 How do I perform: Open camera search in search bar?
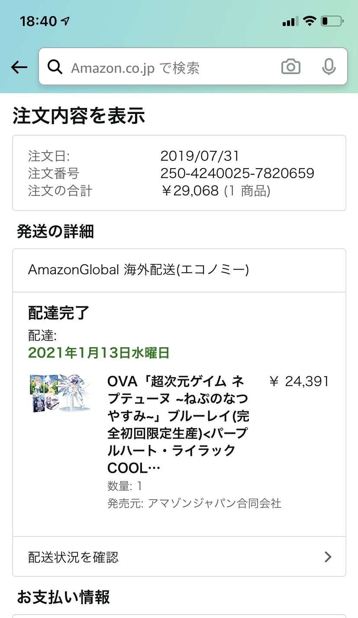pyautogui.click(x=290, y=67)
